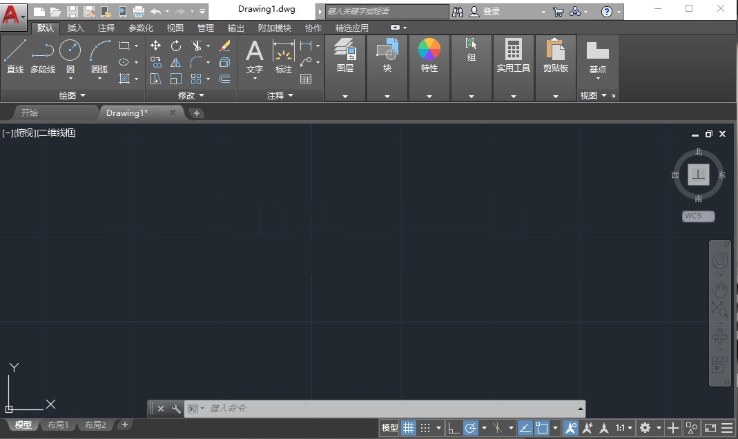The image size is (738, 439).
Task: Open the annotation scale 1:1 dropdown
Action: coord(624,428)
